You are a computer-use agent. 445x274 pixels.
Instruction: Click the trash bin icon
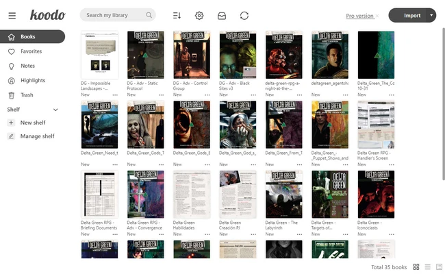tap(12, 95)
